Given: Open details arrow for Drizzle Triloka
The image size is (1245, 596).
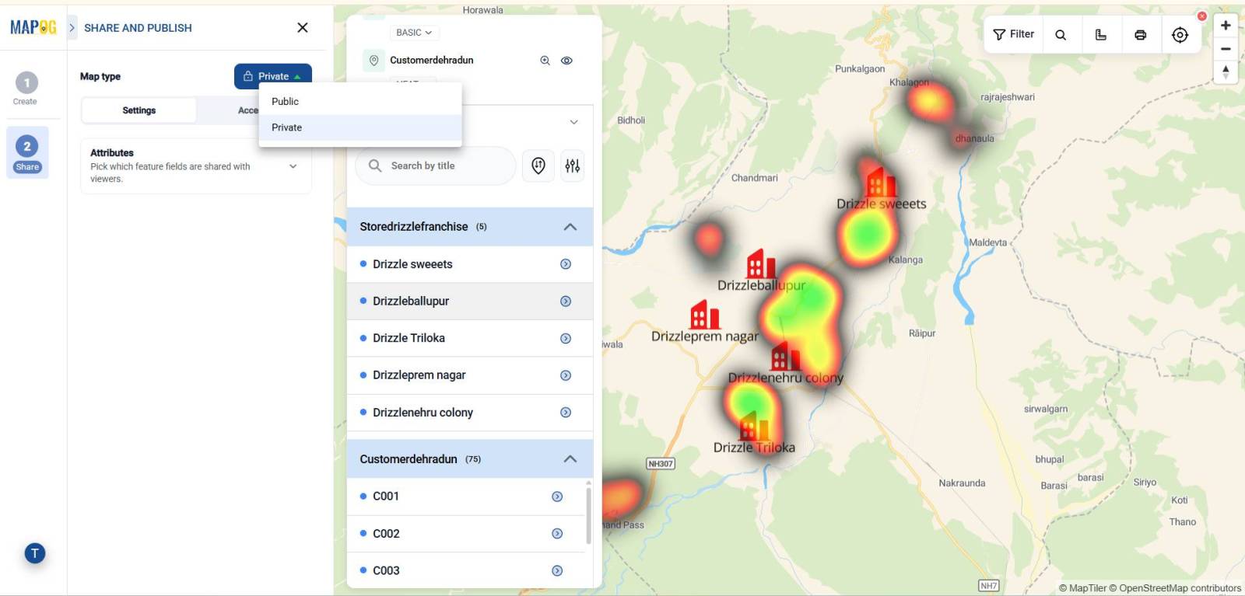Looking at the screenshot, I should [x=566, y=339].
